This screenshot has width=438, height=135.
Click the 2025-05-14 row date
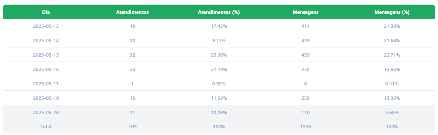46,41
